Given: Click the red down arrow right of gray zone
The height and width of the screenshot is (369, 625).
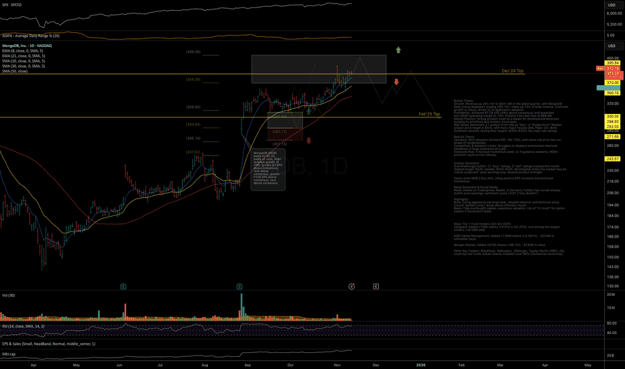Looking at the screenshot, I should pos(396,82).
